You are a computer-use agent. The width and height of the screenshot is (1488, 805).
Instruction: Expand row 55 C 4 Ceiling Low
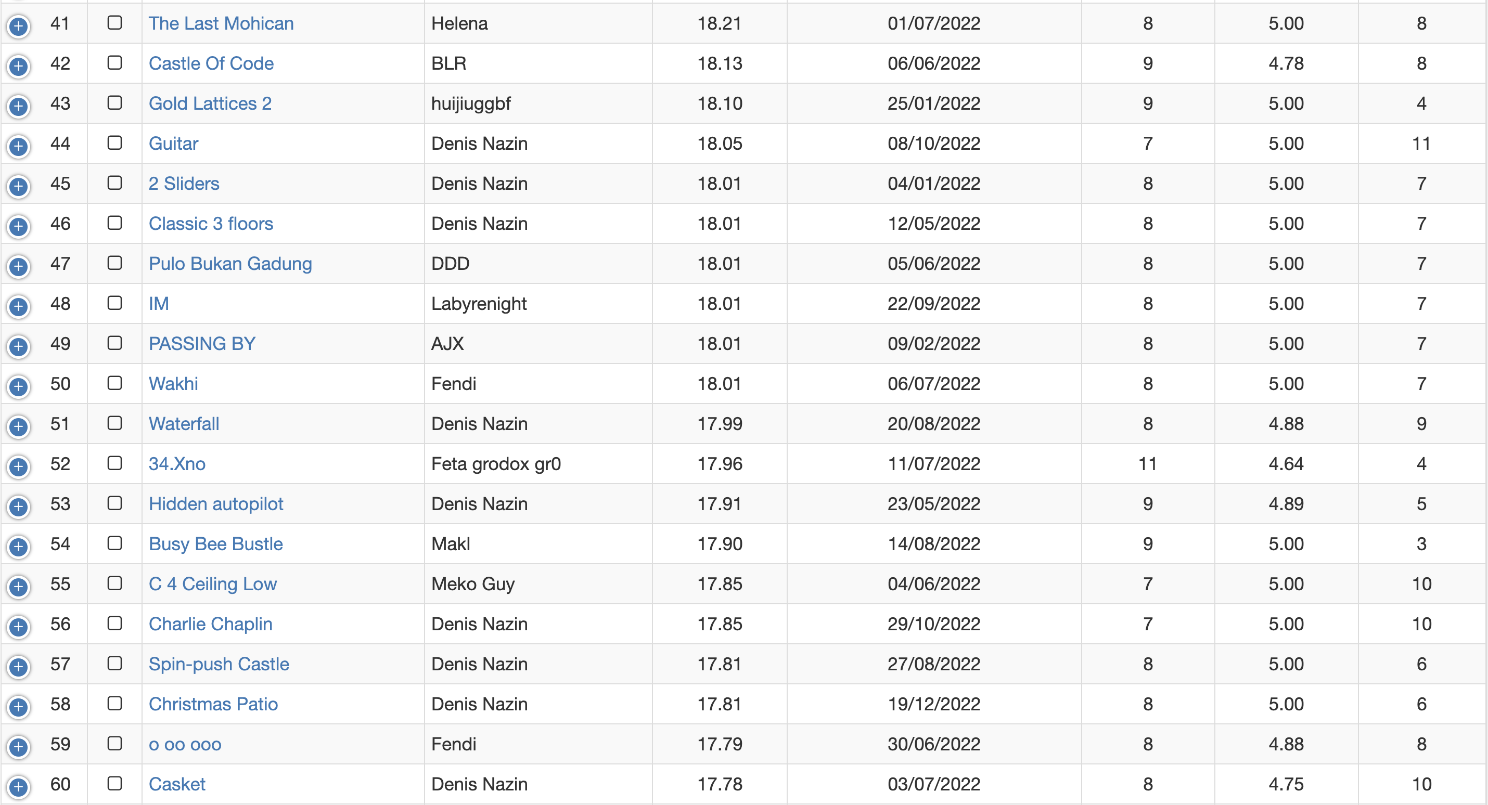tap(19, 587)
